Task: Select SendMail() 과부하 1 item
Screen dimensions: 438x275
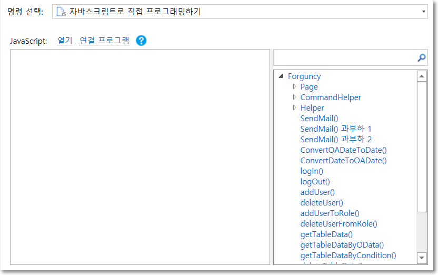Action: click(x=336, y=129)
